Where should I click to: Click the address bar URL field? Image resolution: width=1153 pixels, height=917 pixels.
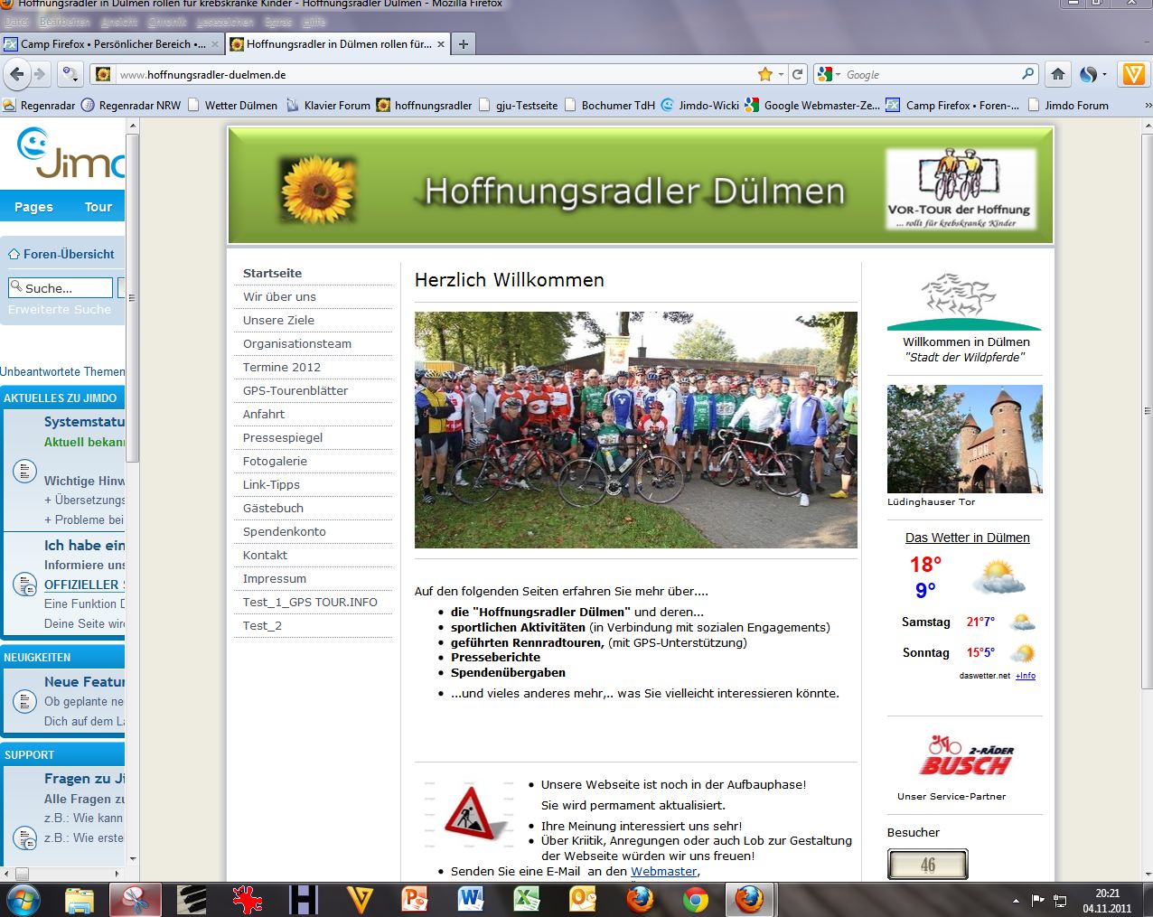click(436, 74)
